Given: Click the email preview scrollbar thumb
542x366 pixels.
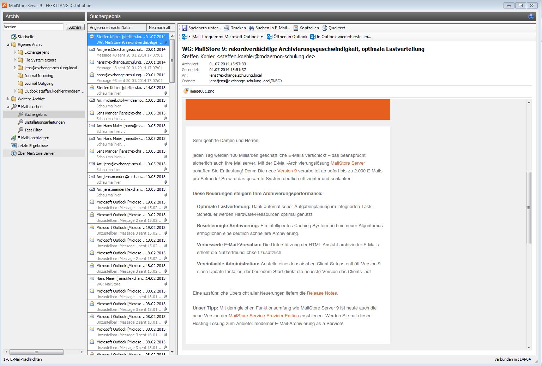Looking at the screenshot, I should [x=529, y=208].
